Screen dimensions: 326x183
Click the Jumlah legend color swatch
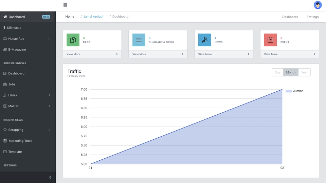click(289, 91)
